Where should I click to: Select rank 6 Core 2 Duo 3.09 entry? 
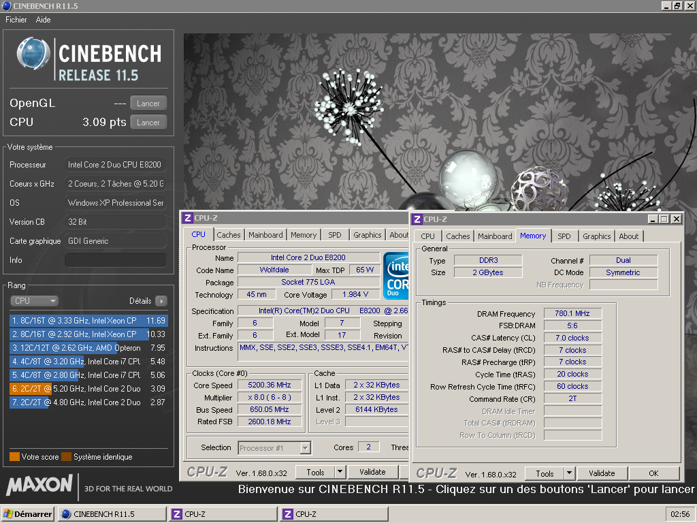[88, 388]
